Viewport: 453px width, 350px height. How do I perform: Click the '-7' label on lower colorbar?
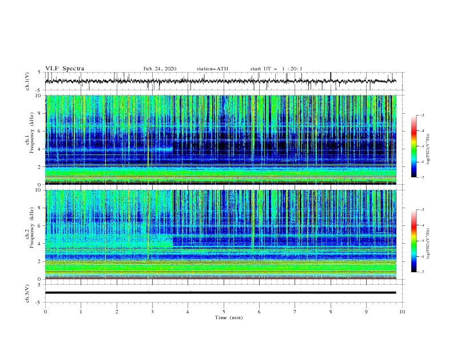(422, 272)
